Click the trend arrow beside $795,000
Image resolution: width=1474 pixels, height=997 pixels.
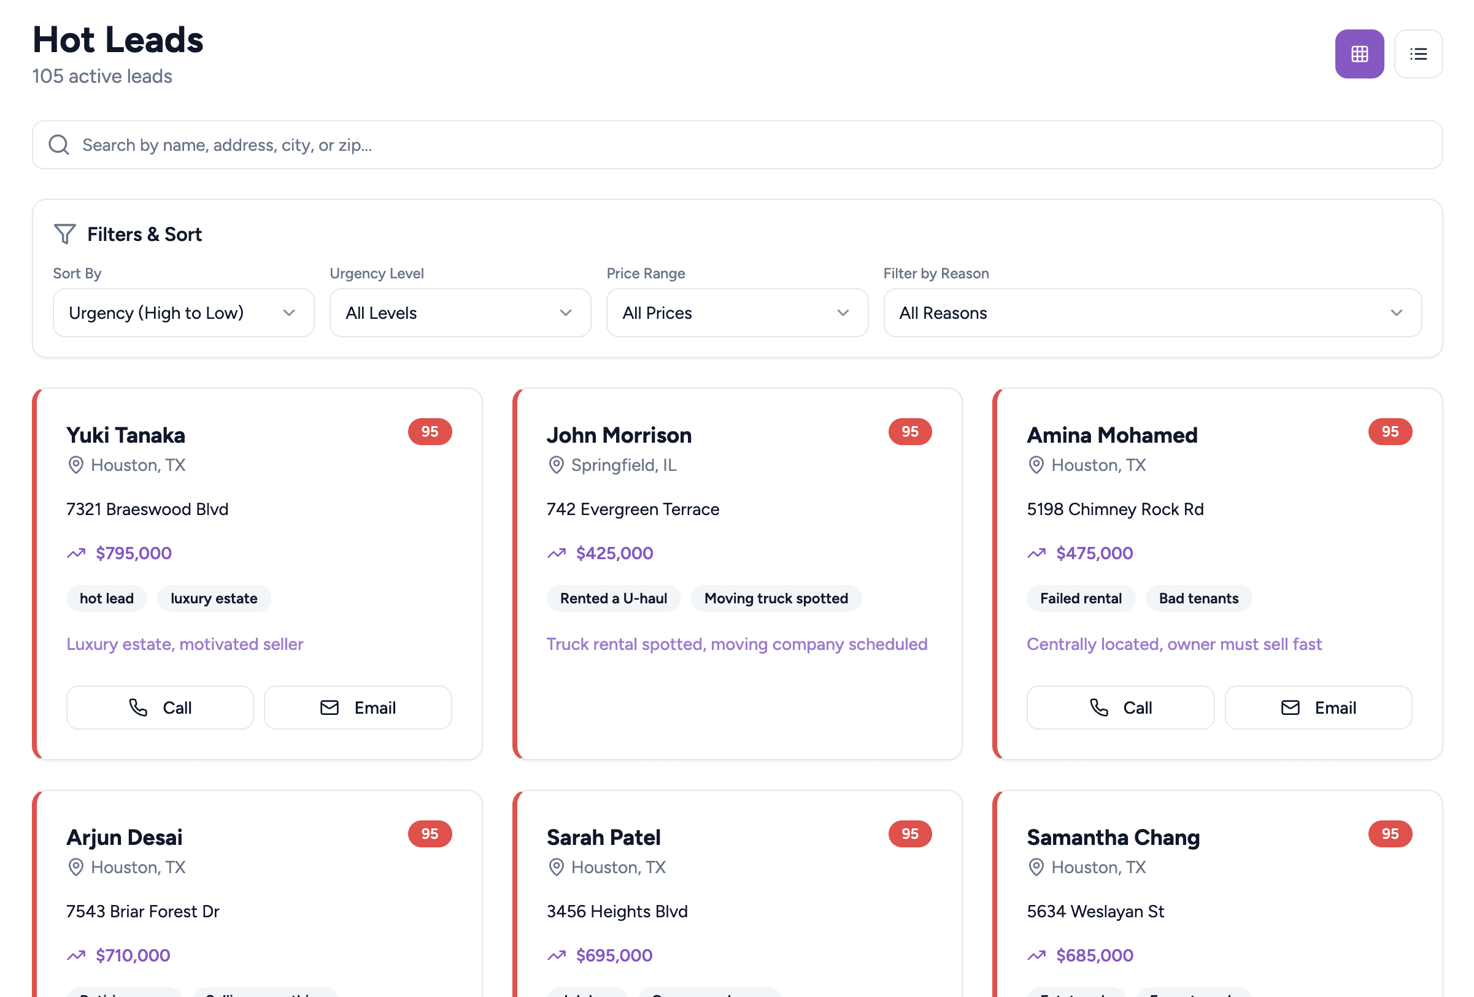[76, 553]
